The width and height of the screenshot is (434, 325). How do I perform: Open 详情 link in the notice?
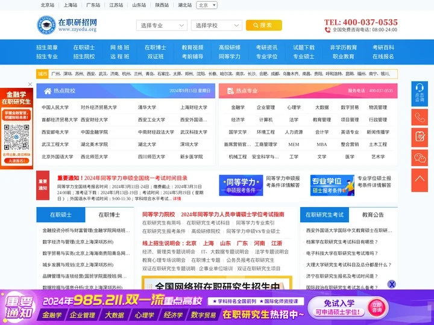pyautogui.click(x=177, y=199)
